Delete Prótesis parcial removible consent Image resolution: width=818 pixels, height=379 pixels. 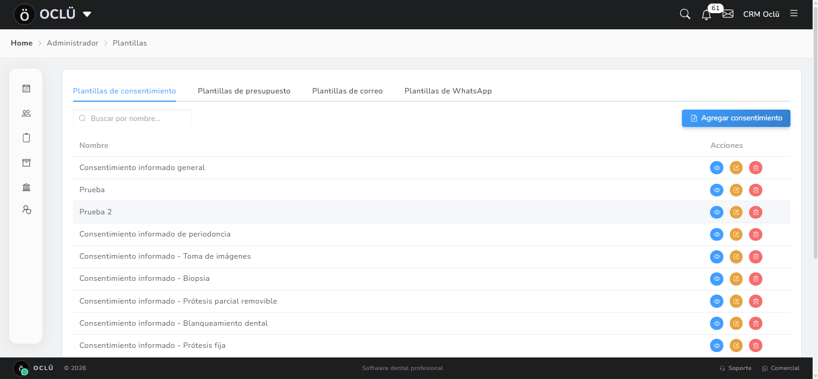(x=756, y=301)
